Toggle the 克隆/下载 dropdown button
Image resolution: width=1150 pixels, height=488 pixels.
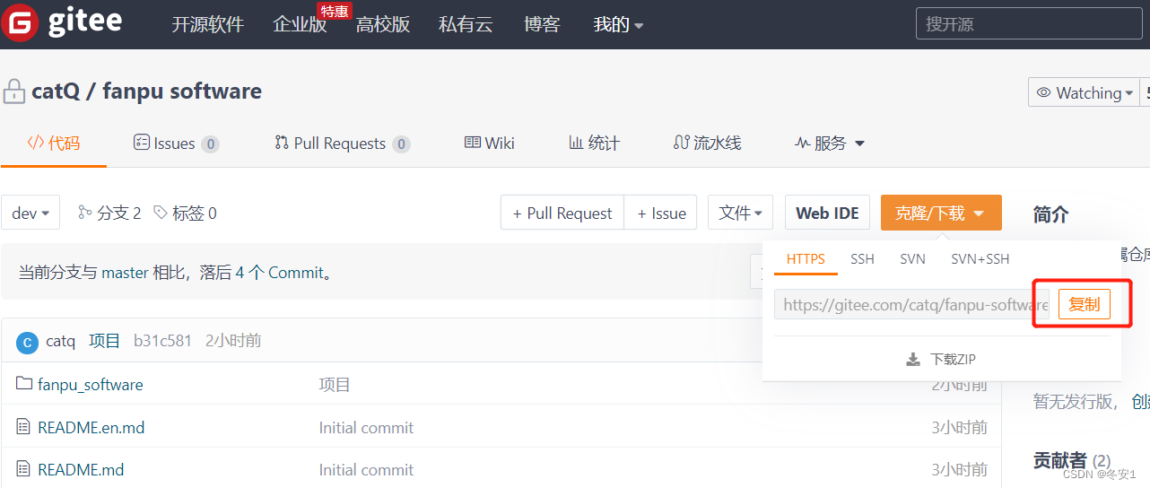tap(941, 213)
